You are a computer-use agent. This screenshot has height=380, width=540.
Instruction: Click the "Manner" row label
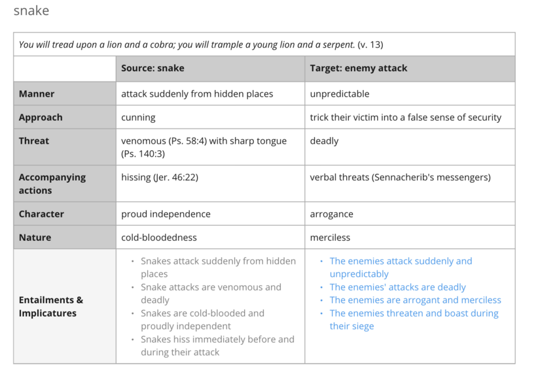pyautogui.click(x=37, y=94)
